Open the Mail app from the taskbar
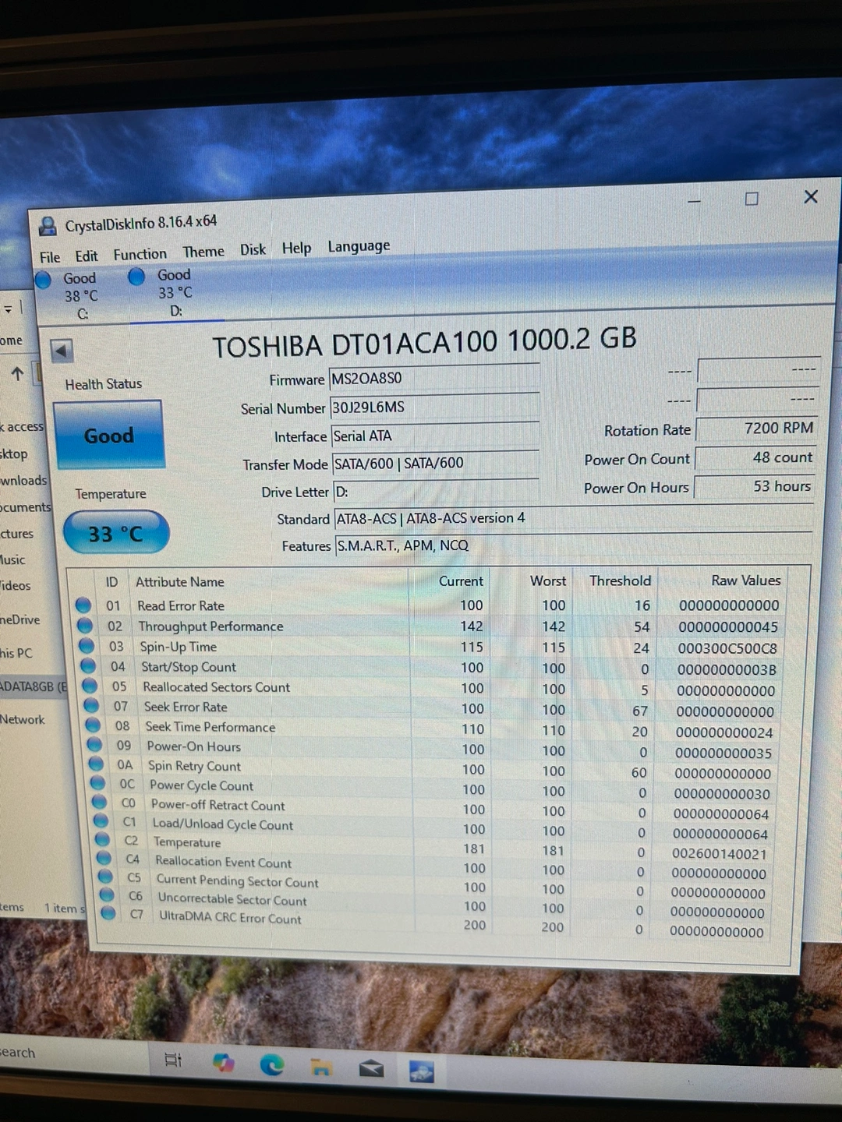 point(371,1068)
